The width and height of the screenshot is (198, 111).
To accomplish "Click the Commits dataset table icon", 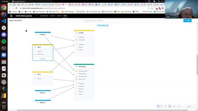I will (76, 33).
